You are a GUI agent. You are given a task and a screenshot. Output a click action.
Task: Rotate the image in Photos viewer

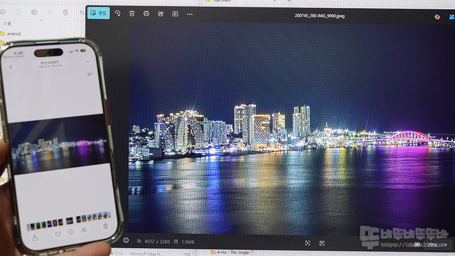[x=117, y=13]
